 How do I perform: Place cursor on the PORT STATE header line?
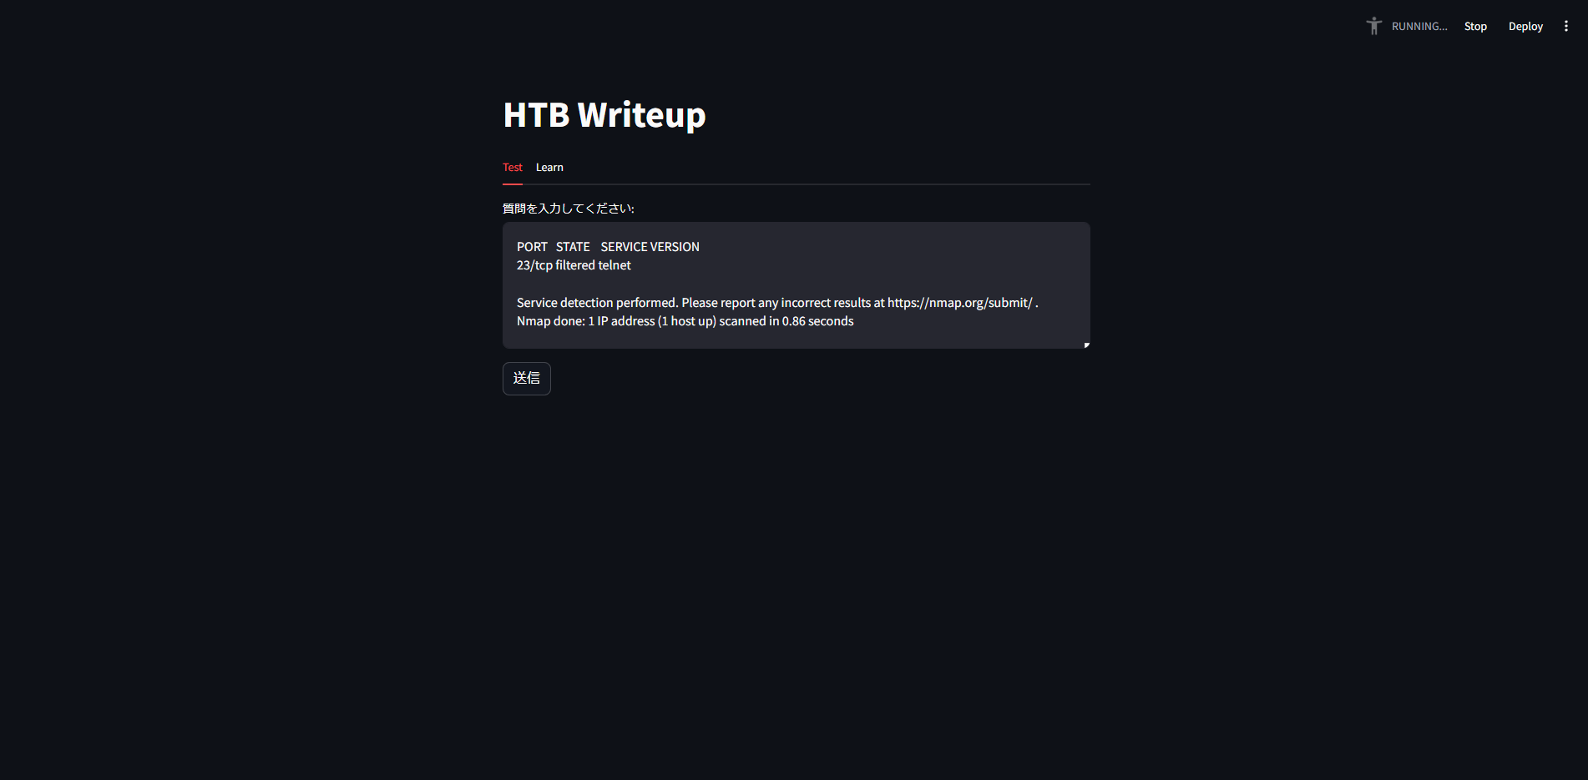(x=608, y=247)
